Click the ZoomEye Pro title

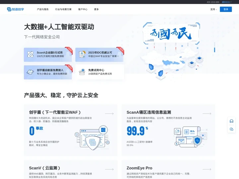click(139, 168)
